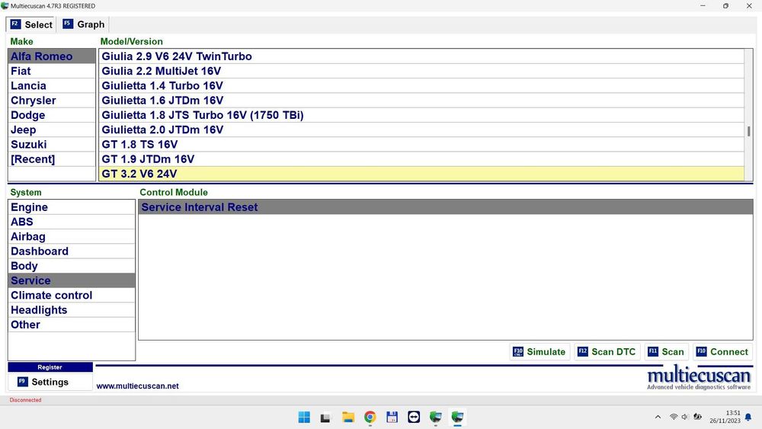Open TeamViewer taskbar icon
The image size is (762, 429).
(414, 417)
